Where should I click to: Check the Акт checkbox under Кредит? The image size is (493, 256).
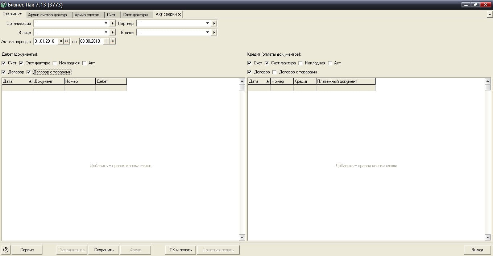[330, 63]
